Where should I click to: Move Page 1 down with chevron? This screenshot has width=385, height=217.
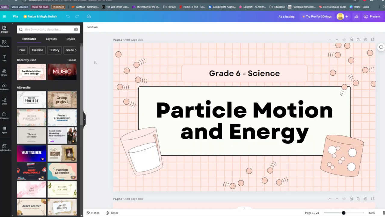[337, 39]
